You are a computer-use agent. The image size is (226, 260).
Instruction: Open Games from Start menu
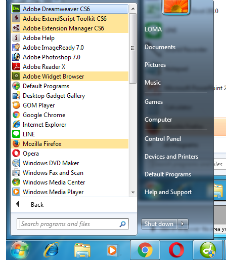(x=154, y=102)
